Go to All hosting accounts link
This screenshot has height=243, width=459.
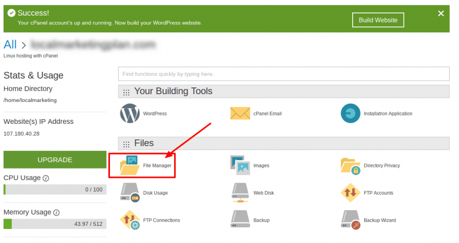coord(10,44)
